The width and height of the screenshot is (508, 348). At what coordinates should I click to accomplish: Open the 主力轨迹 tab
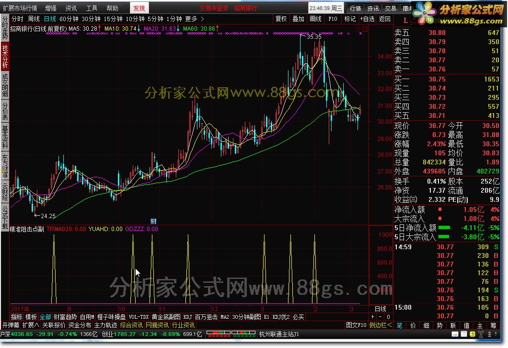click(x=105, y=325)
